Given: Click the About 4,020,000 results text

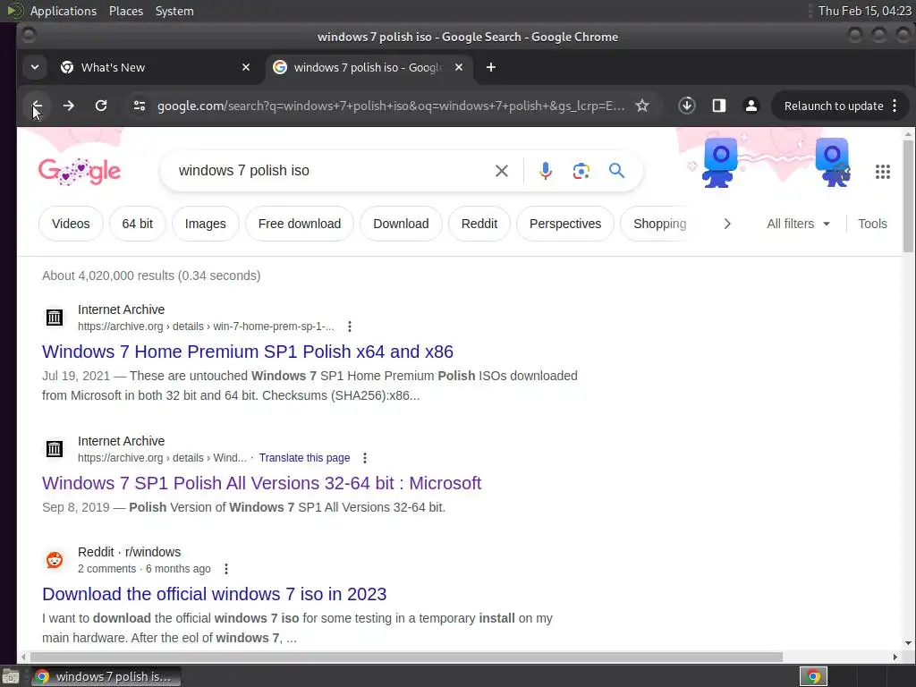Looking at the screenshot, I should point(151,276).
